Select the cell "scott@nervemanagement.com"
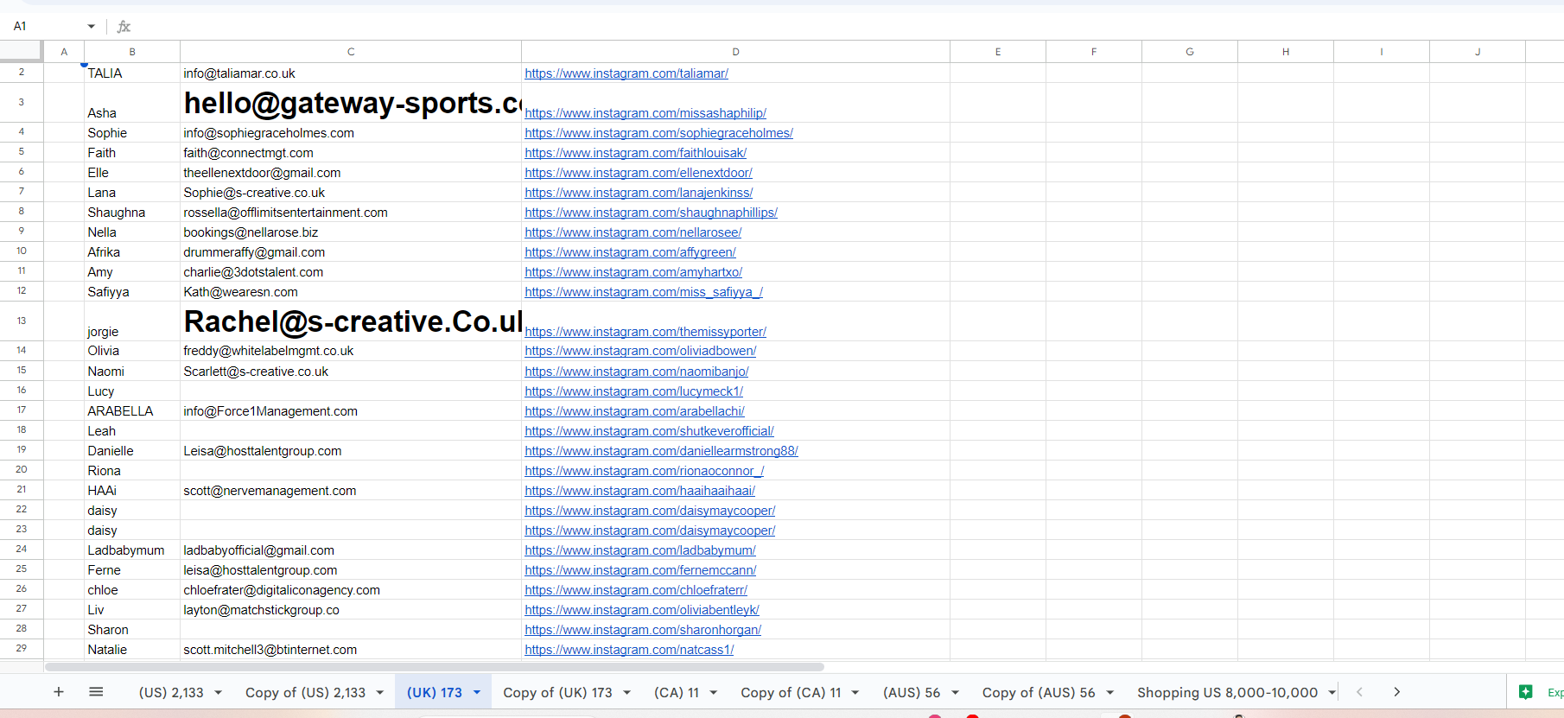This screenshot has height=718, width=1564. [x=351, y=491]
